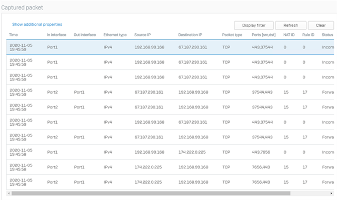Click the Out interface column header

pyautogui.click(x=85, y=35)
